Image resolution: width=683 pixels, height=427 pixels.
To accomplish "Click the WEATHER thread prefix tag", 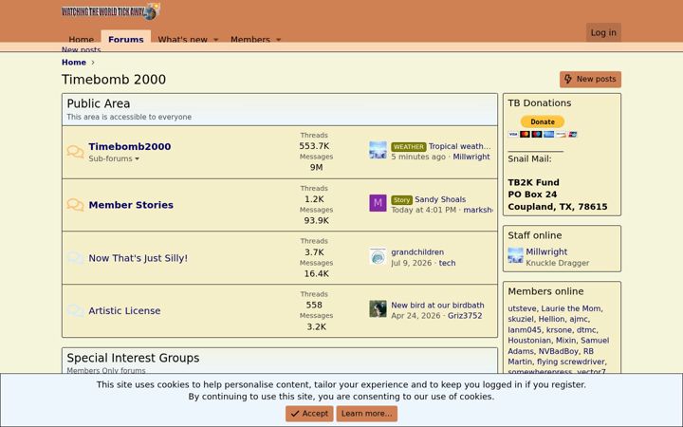I will point(408,147).
